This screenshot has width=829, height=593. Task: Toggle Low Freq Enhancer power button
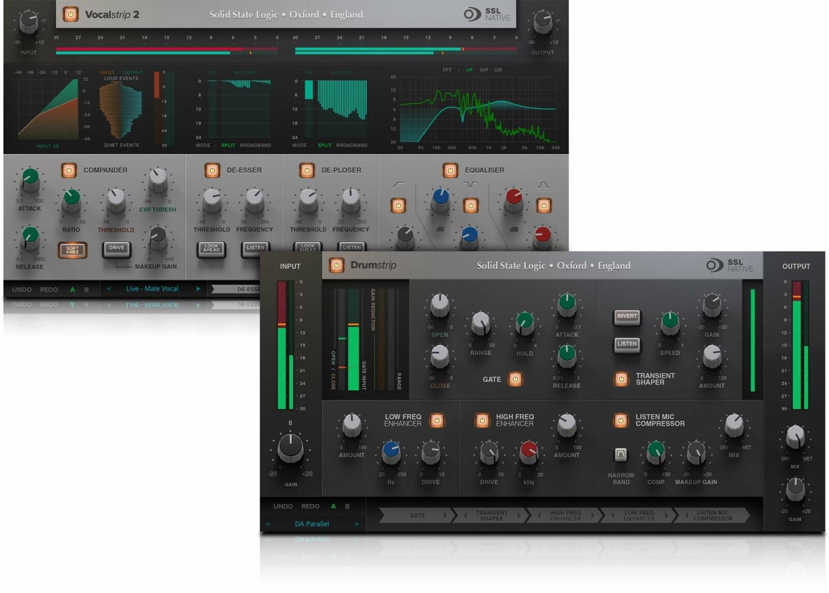coord(437,421)
